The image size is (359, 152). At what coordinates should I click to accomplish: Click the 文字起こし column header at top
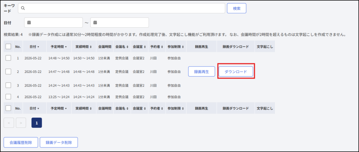click(265, 47)
